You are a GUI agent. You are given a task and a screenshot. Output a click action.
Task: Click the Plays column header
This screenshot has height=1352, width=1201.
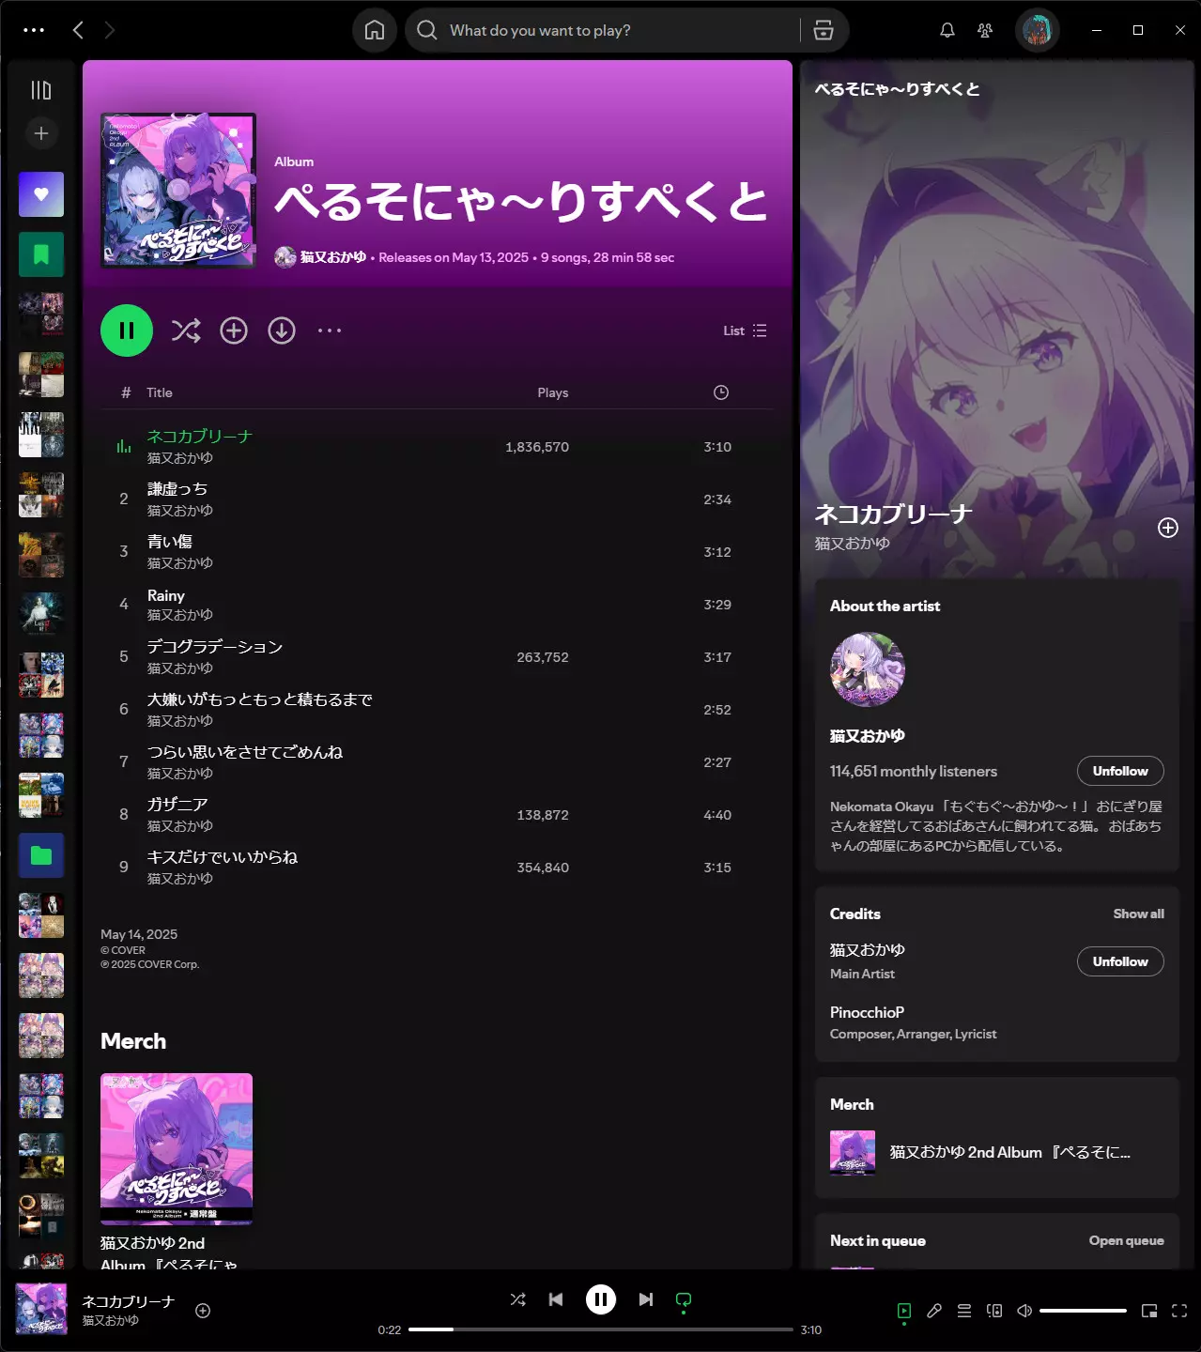pos(553,392)
